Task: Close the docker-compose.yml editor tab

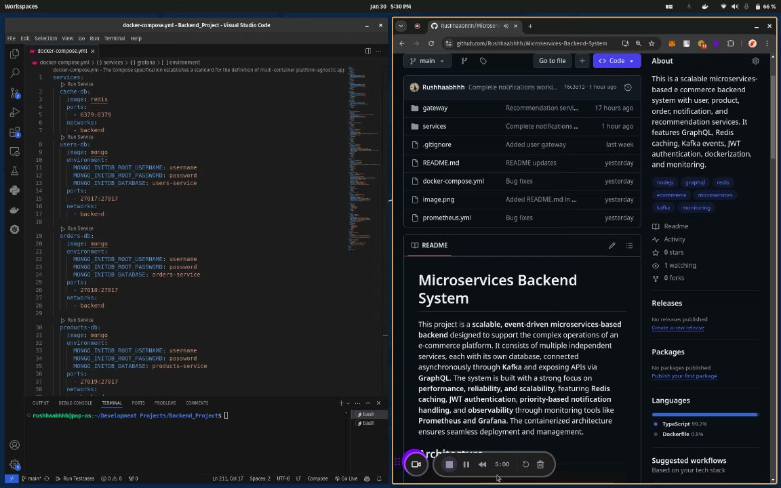Action: coord(93,51)
